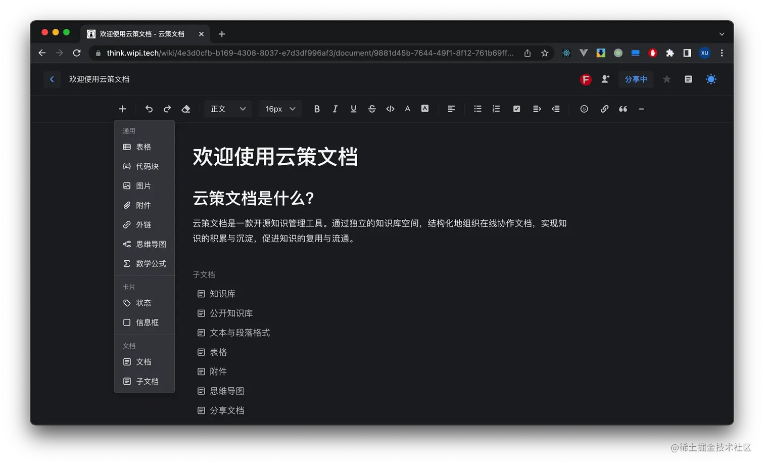764x465 pixels.
Task: Select 数学公式 in the insert menu
Action: 151,263
